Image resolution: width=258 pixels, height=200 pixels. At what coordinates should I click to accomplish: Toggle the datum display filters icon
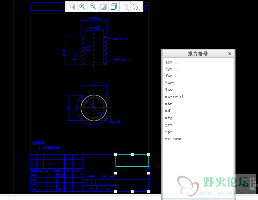point(136,7)
